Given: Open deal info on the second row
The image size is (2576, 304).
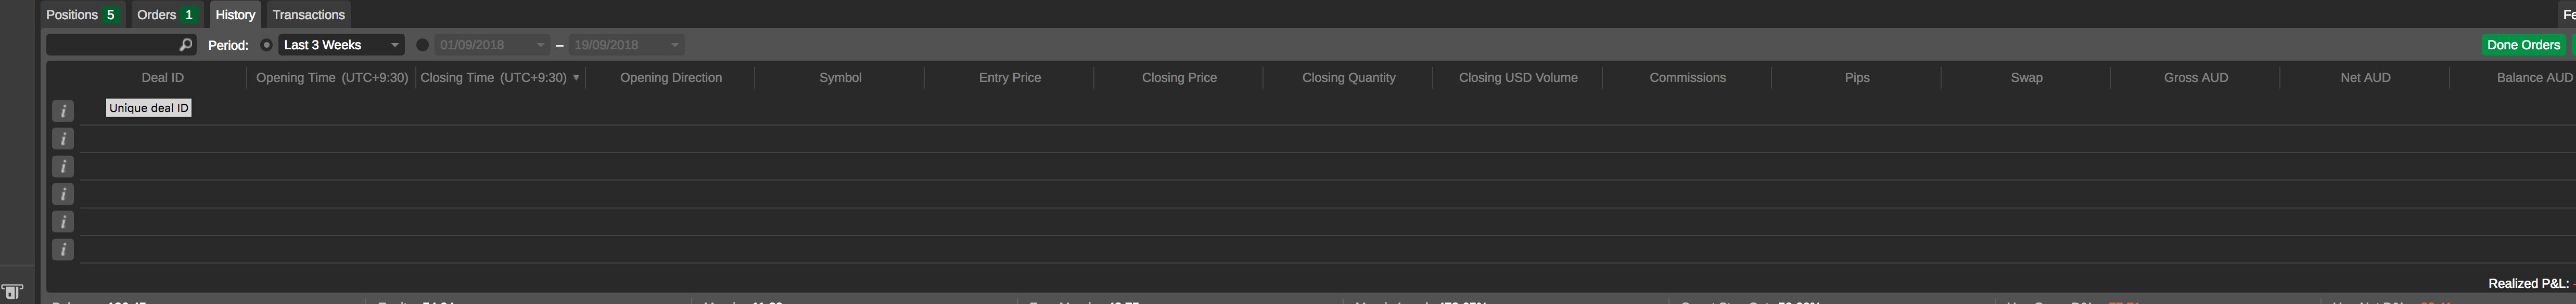Looking at the screenshot, I should pyautogui.click(x=63, y=139).
